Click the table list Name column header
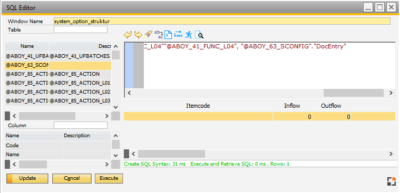Screen dimensions: 400x193 click(27, 46)
